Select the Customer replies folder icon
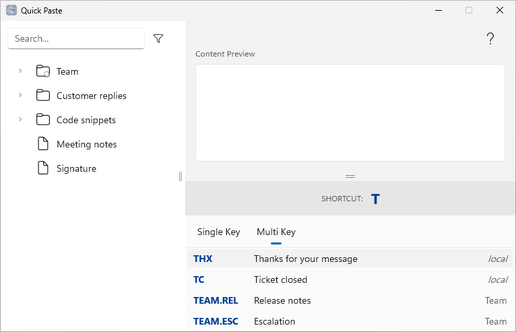Viewport: 516px width, 332px height. [x=43, y=96]
